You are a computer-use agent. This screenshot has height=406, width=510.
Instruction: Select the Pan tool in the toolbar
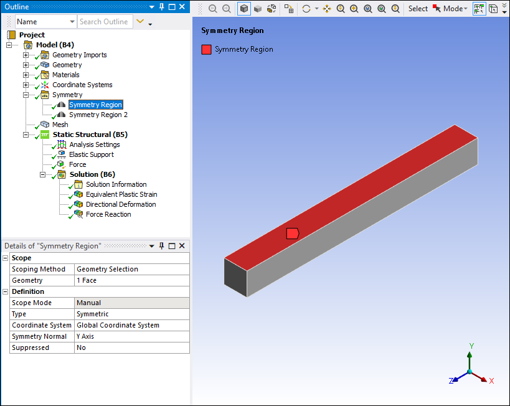tap(326, 9)
